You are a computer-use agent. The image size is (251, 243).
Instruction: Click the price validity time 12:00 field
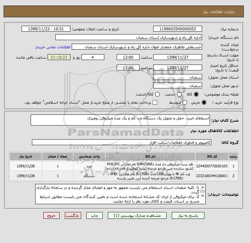coord(128,68)
